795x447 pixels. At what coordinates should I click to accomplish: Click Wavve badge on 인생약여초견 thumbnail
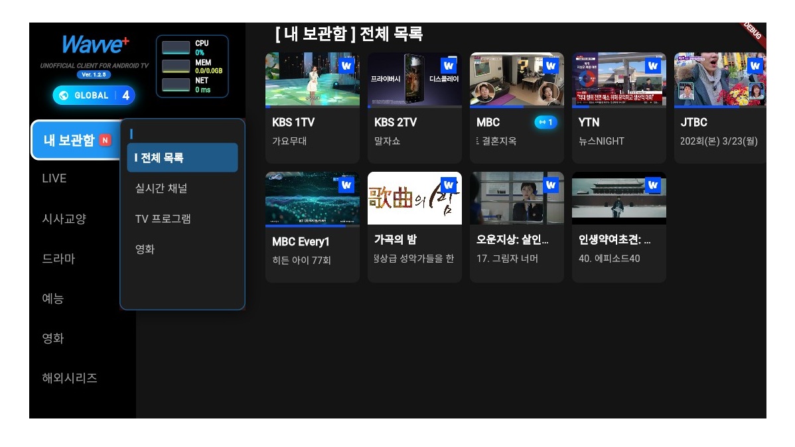[653, 186]
